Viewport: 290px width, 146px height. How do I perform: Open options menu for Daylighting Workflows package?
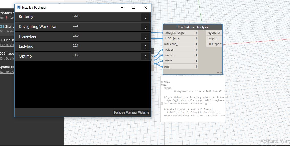pos(146,27)
